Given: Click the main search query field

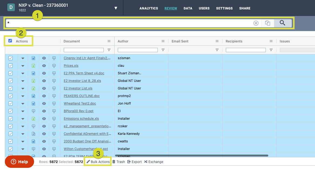Looking at the screenshot, I should pyautogui.click(x=130, y=23).
